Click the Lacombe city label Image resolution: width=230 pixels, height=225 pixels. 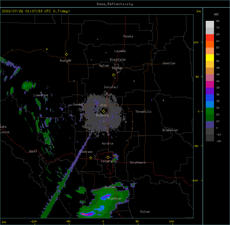point(120,51)
